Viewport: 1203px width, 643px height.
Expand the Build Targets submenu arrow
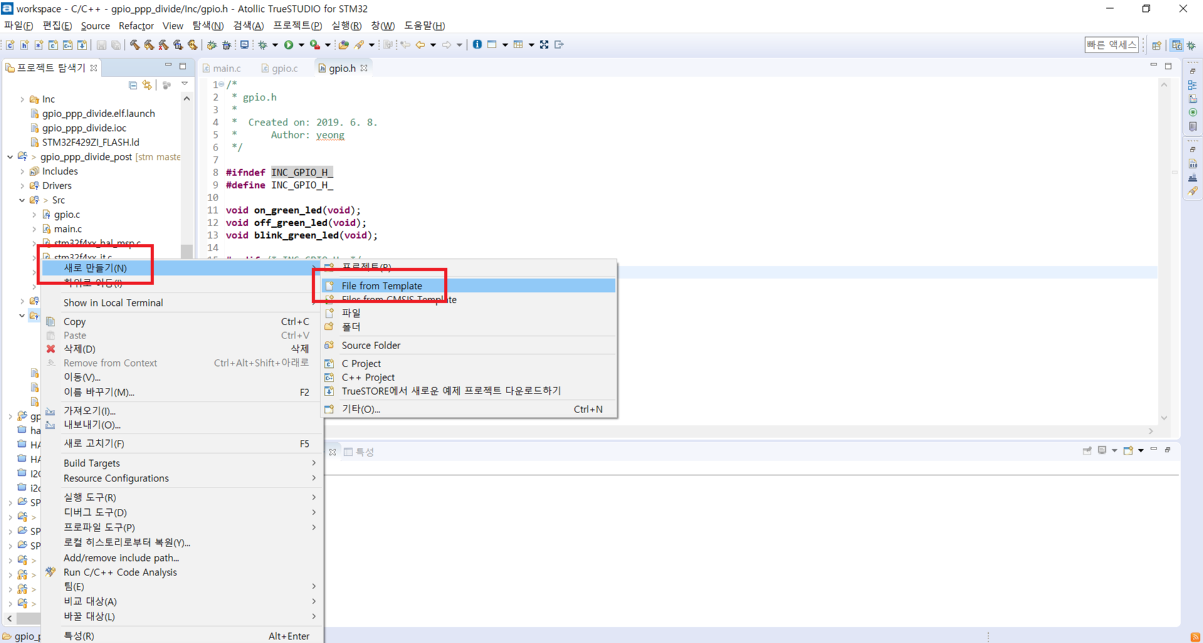(x=314, y=463)
